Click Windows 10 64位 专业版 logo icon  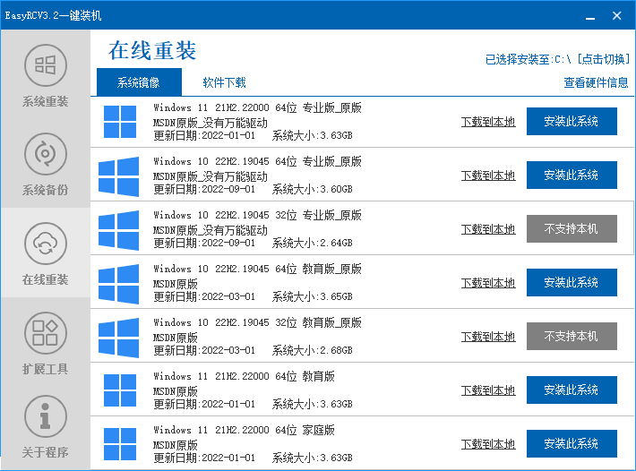tap(118, 176)
